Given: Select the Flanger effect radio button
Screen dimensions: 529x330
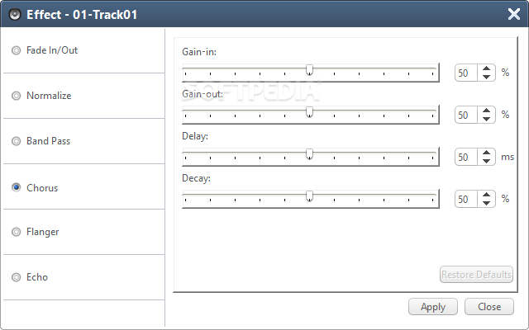Looking at the screenshot, I should 16,232.
